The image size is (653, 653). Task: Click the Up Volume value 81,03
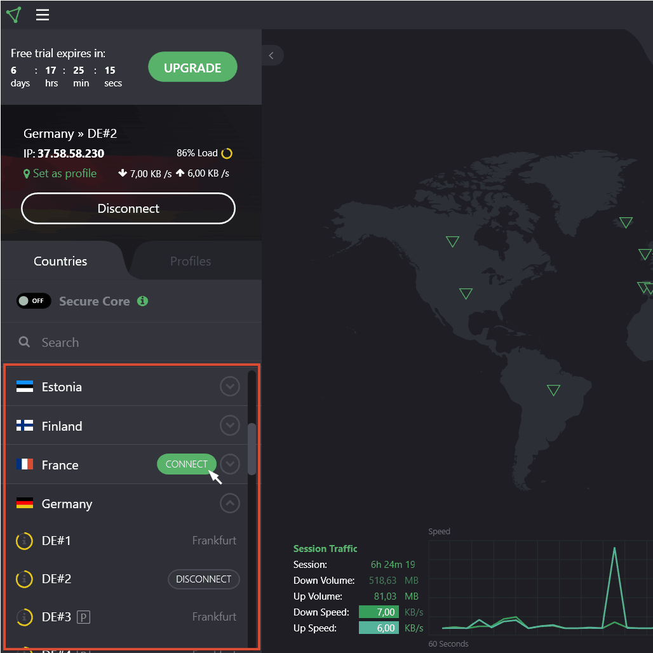(x=385, y=596)
